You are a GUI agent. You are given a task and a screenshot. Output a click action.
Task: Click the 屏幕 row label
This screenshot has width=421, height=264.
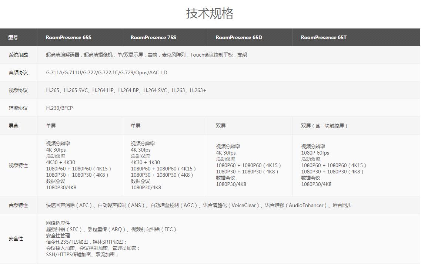point(13,126)
